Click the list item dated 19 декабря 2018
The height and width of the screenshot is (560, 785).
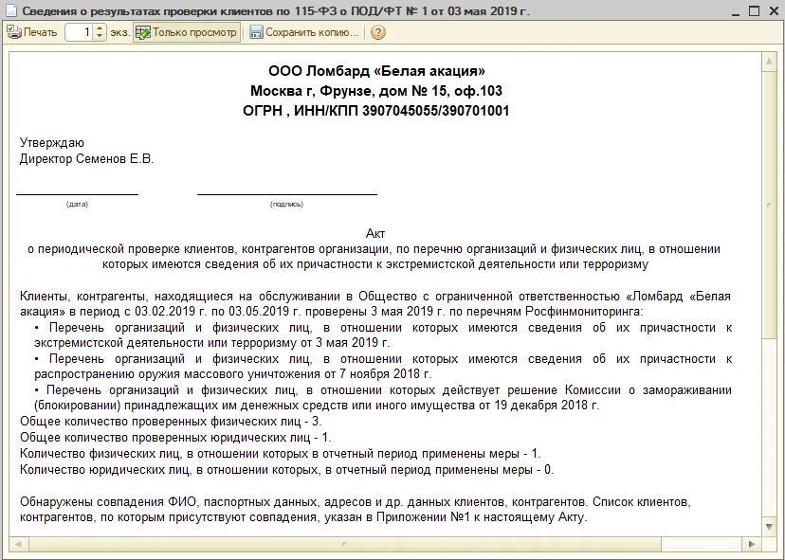[383, 397]
